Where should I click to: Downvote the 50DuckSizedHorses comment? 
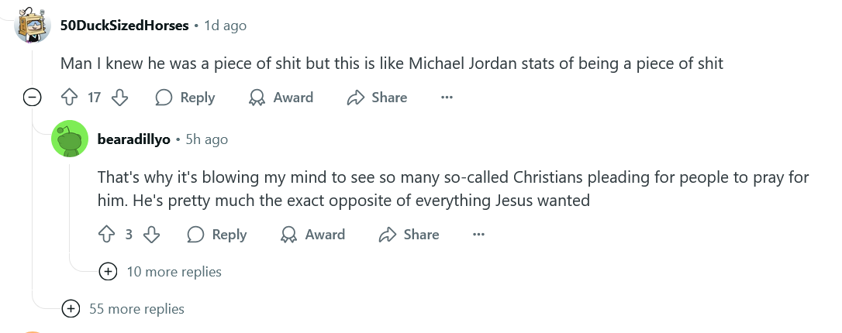119,98
